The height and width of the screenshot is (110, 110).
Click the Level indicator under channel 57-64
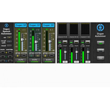tap(82, 42)
